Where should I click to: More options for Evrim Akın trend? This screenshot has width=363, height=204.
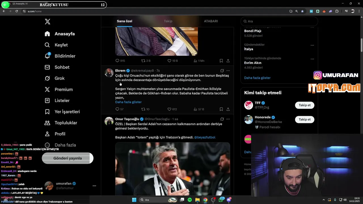pyautogui.click(x=312, y=59)
